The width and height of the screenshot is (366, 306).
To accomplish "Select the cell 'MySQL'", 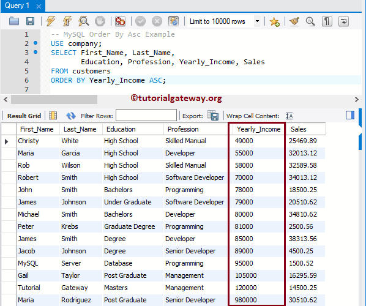I will coord(38,263).
